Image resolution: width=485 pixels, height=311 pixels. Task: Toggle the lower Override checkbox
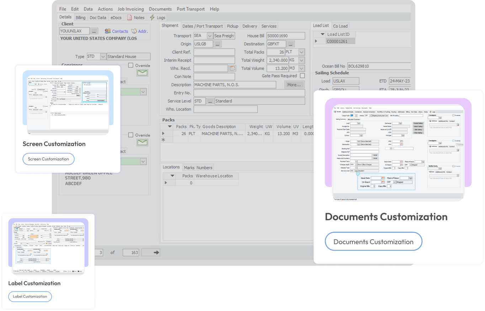pyautogui.click(x=131, y=135)
